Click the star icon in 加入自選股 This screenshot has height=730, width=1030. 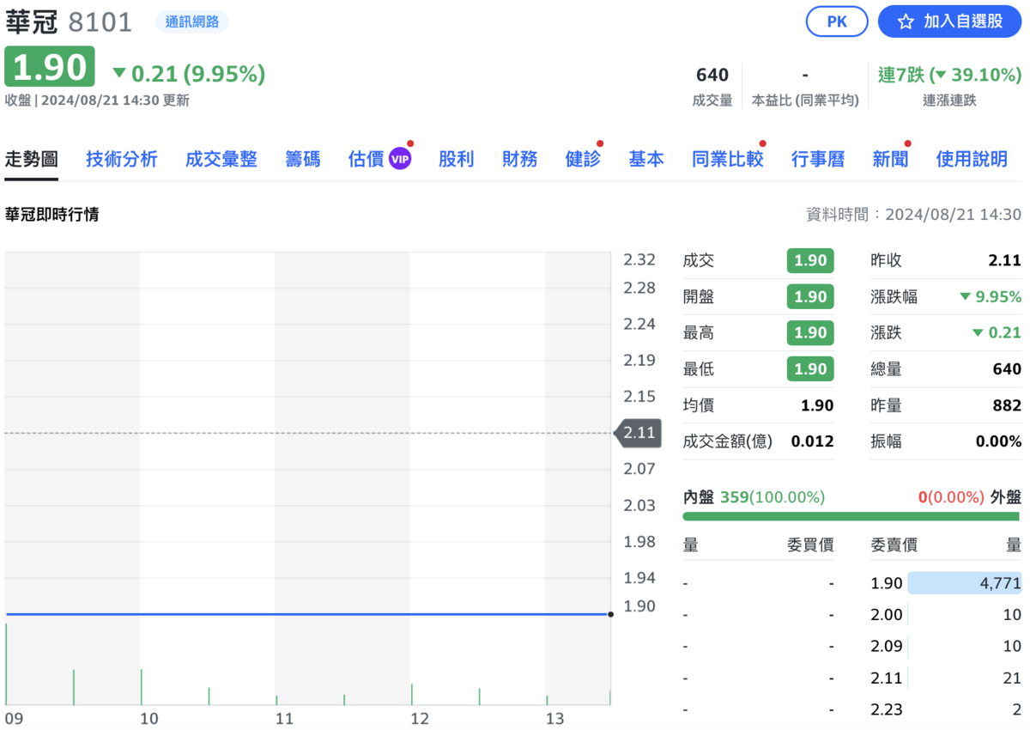(906, 21)
